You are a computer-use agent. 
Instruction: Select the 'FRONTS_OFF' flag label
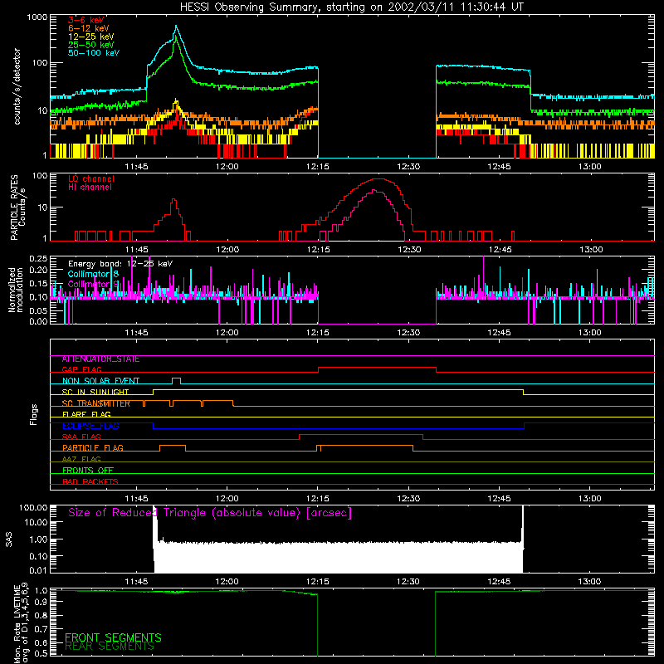click(88, 471)
